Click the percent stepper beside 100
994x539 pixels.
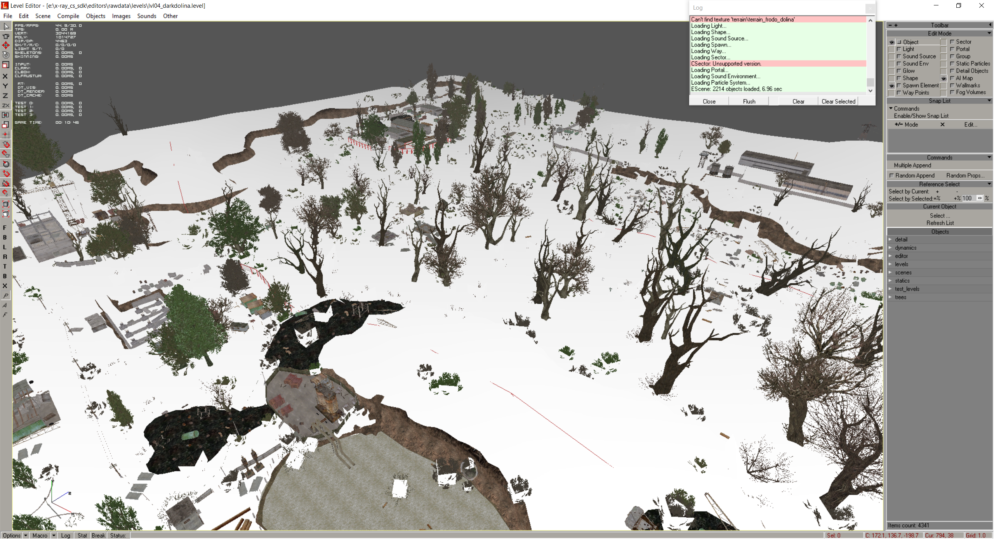[x=980, y=198]
